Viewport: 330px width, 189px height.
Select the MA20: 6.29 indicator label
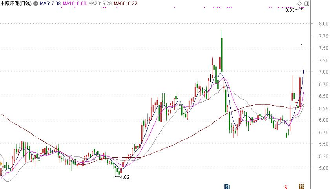point(100,4)
